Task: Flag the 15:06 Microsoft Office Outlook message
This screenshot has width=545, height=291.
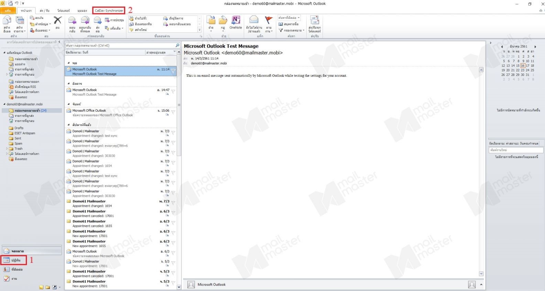Action: pos(173,112)
